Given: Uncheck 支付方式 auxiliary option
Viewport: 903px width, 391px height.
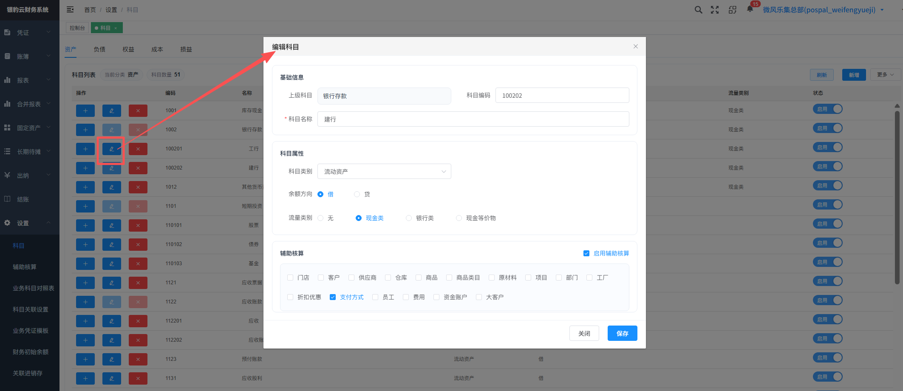Looking at the screenshot, I should [x=333, y=297].
